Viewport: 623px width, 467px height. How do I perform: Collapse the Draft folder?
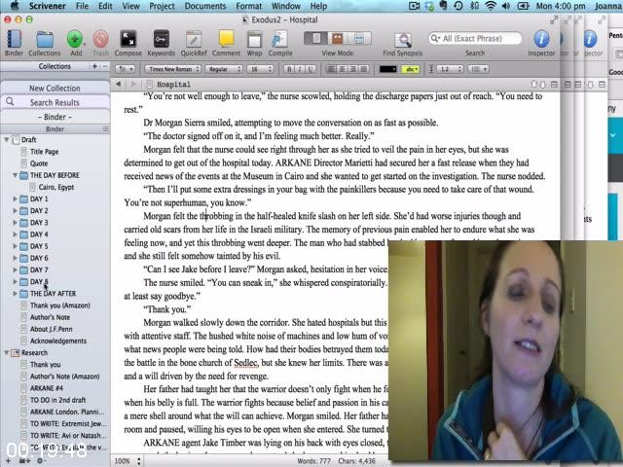[7, 140]
